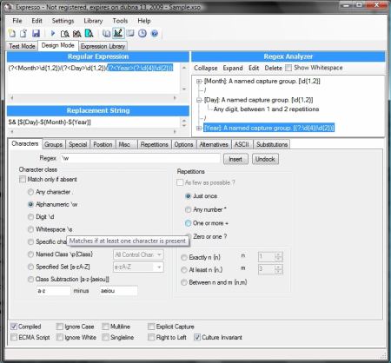The image size is (391, 363).
Task: Switch to the Expression Library tab
Action: [x=103, y=46]
